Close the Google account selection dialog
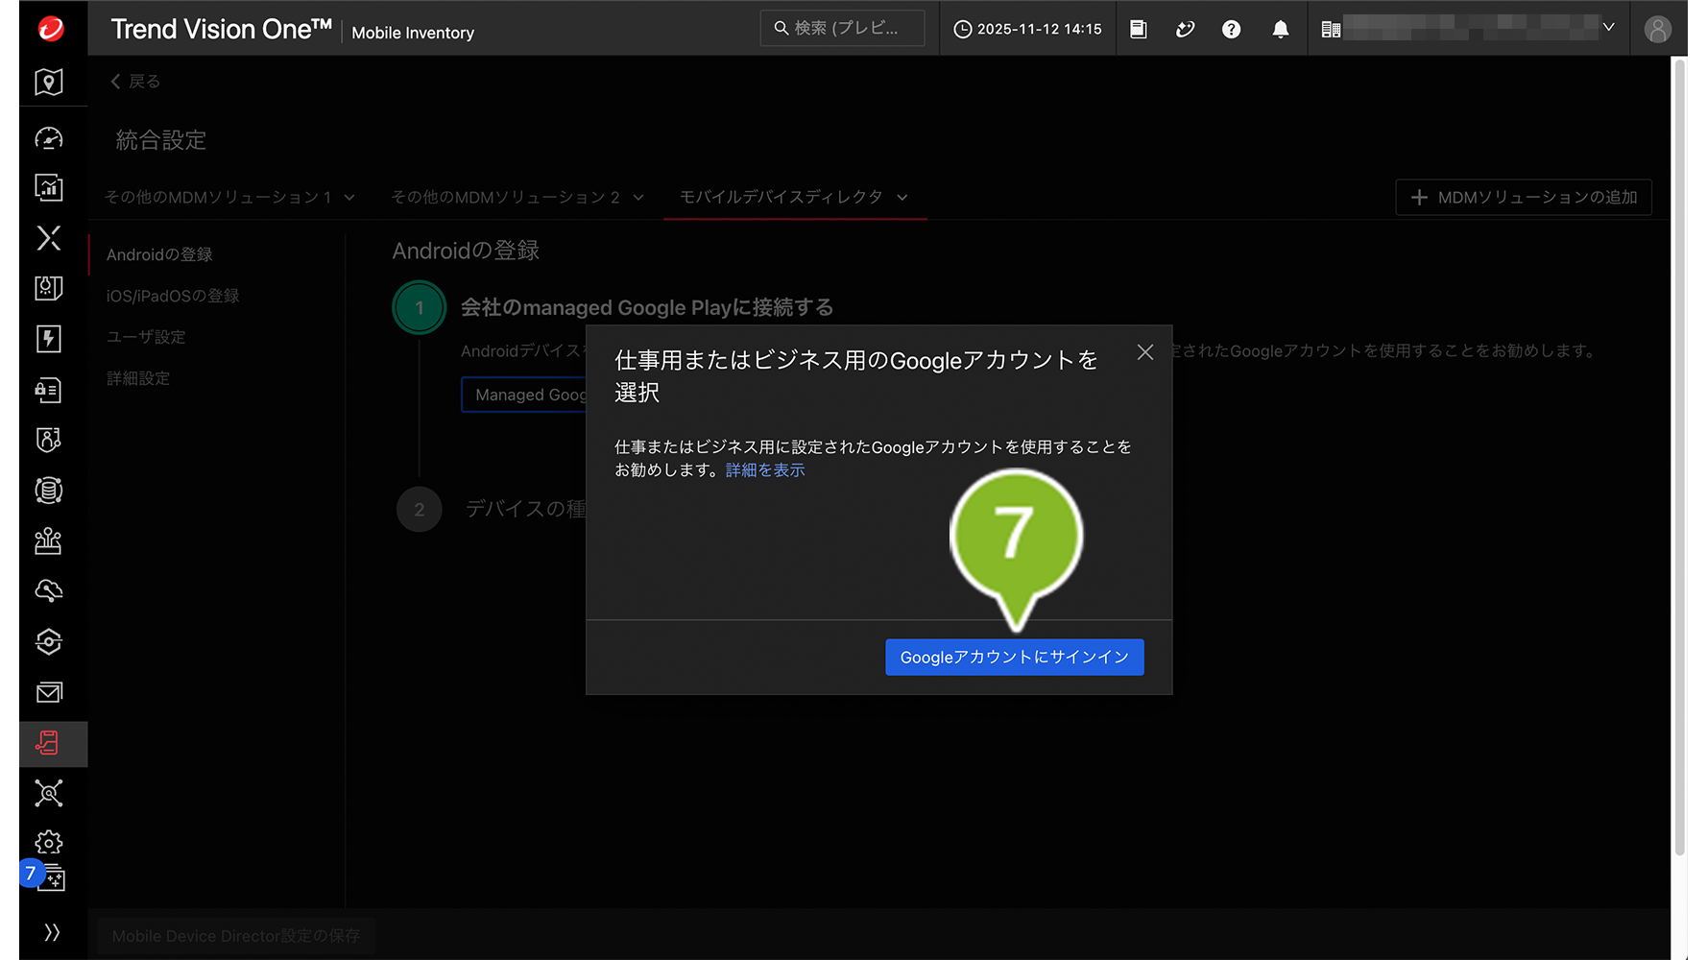The image size is (1707, 960). click(1144, 352)
